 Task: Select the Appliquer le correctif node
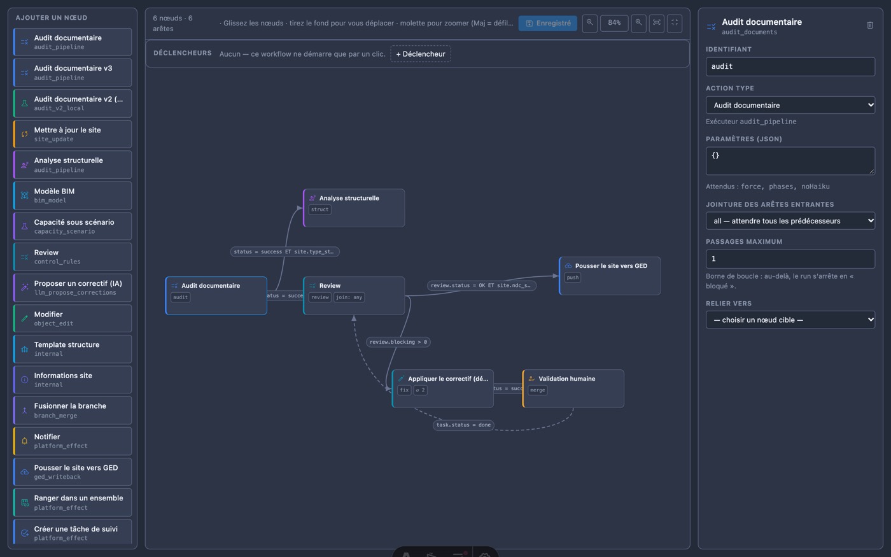pos(443,388)
